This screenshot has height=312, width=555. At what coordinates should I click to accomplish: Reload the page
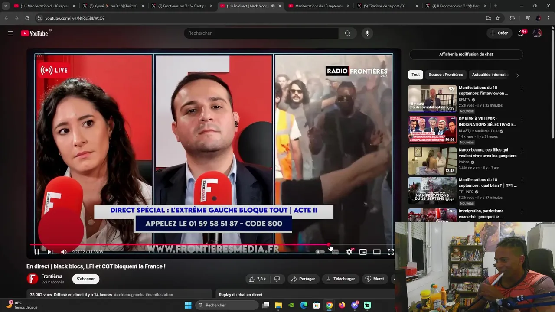point(27,18)
